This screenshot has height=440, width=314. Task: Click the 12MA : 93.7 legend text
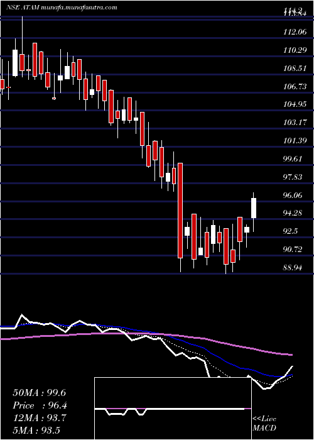tap(39, 418)
